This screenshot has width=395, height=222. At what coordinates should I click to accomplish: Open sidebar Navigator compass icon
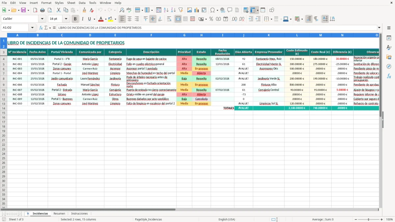pos(389,66)
